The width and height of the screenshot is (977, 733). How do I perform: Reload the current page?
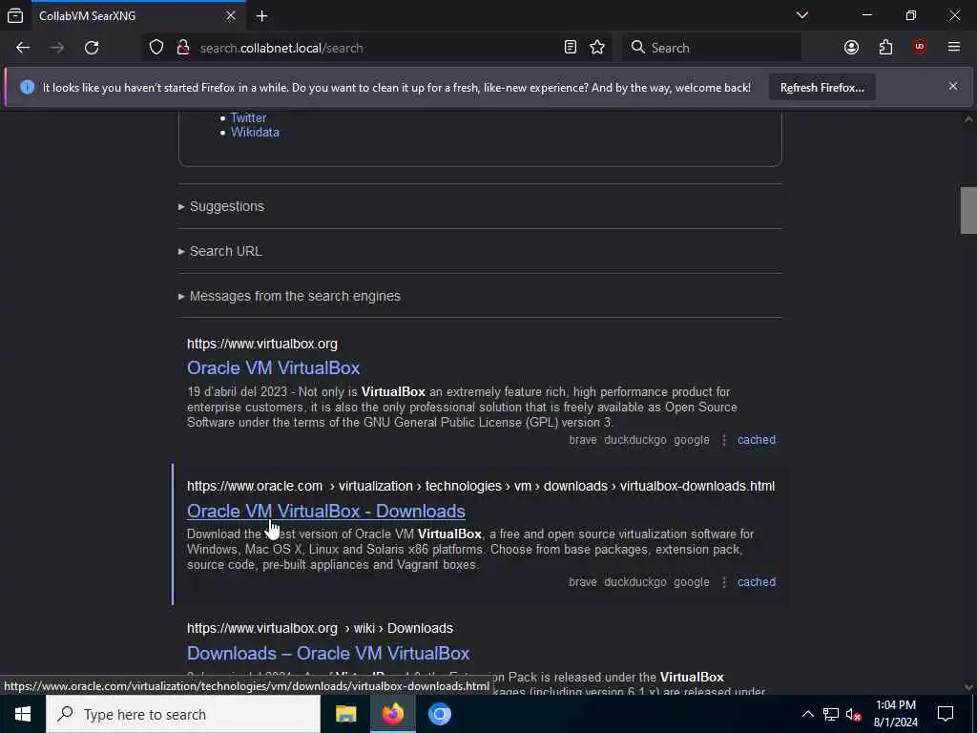(x=92, y=48)
